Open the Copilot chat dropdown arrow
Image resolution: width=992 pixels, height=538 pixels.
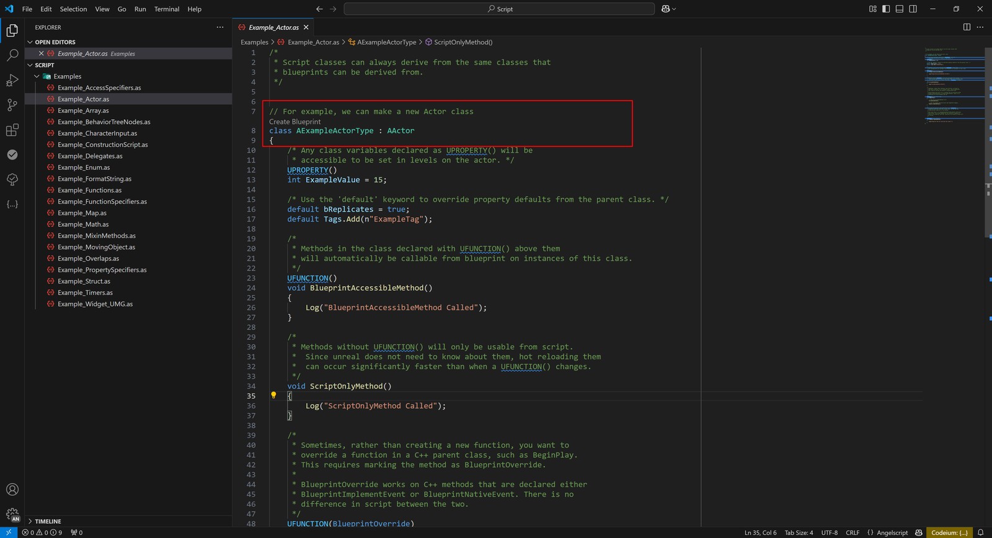pyautogui.click(x=674, y=9)
